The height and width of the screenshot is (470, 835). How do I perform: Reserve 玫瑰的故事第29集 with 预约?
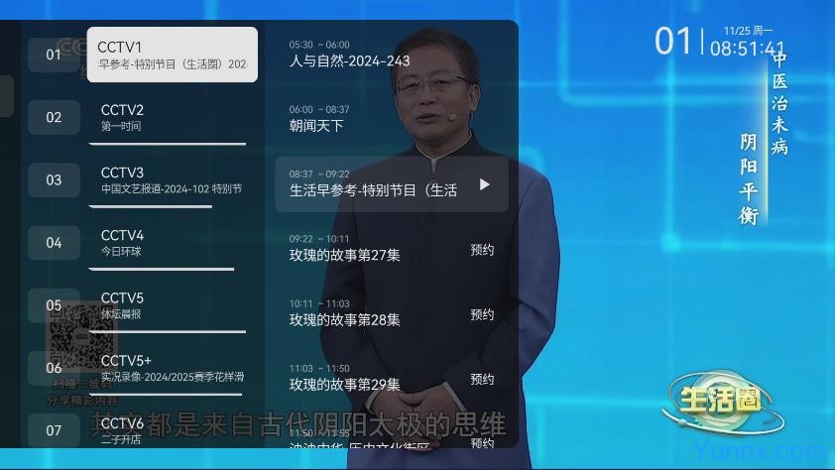point(482,379)
